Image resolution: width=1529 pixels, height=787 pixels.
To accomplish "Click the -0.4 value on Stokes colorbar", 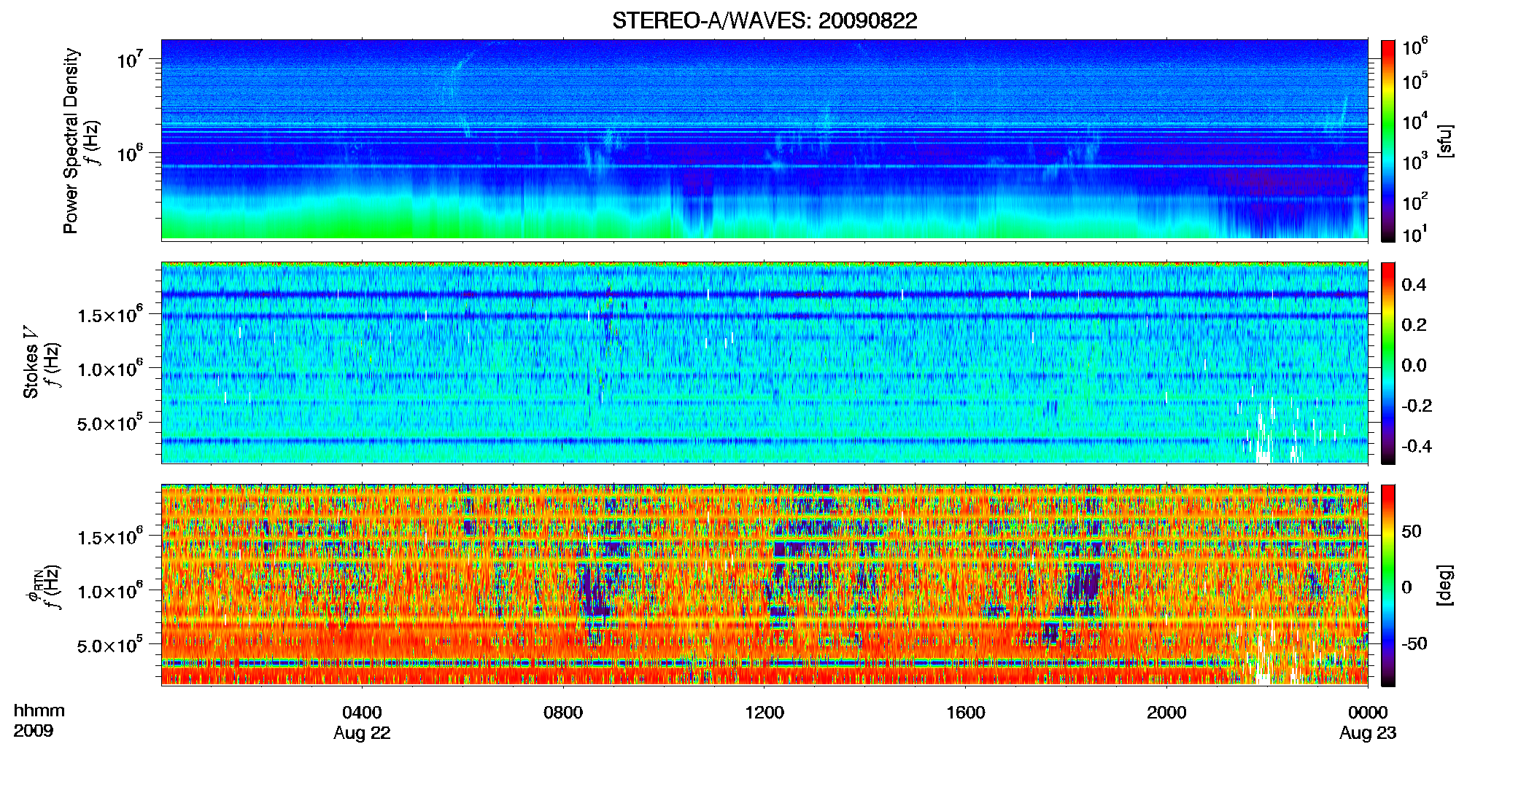I will 1417,446.
